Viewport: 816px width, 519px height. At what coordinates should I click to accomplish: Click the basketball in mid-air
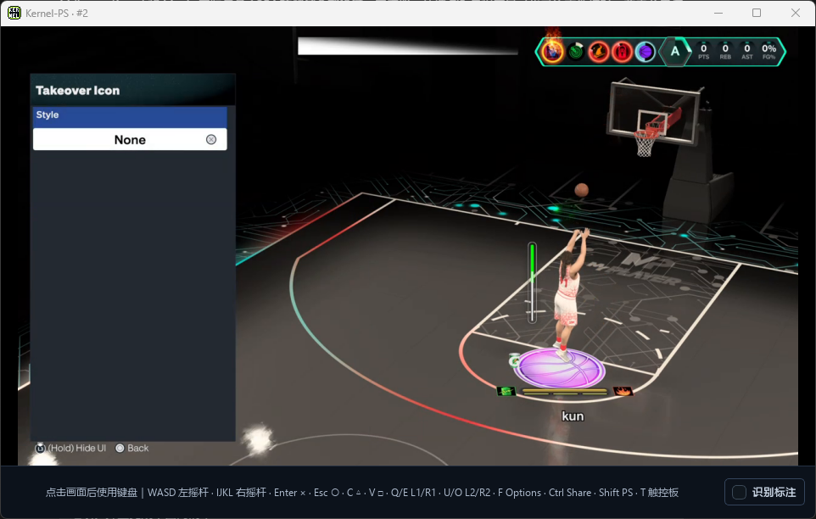point(581,190)
